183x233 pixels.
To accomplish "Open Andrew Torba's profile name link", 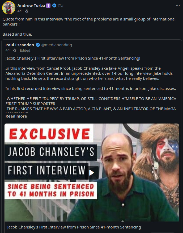I will tap(31, 6).
